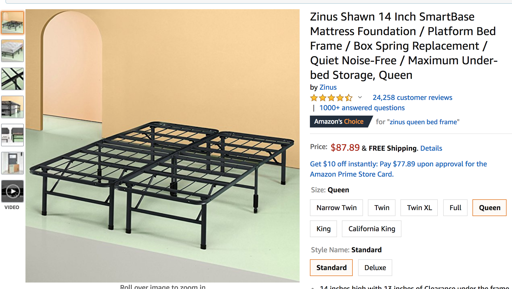Switch size to California King
512x289 pixels.
coord(372,229)
